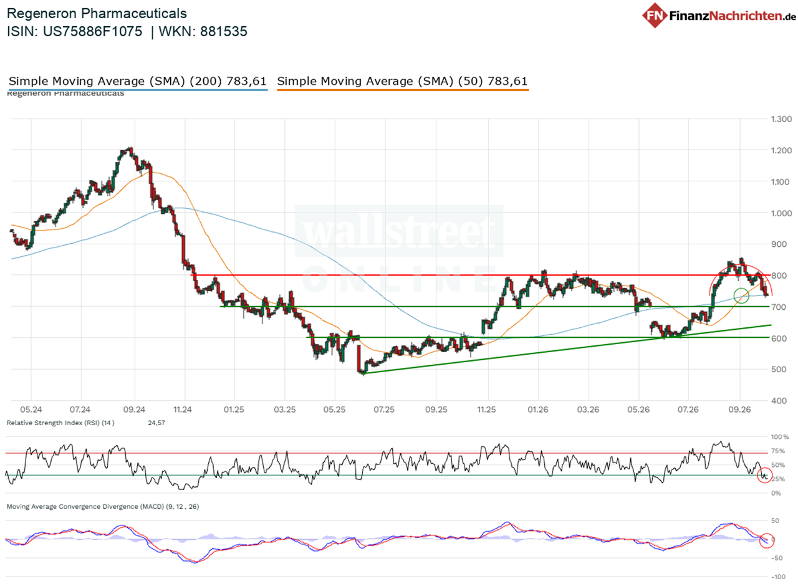Click the 1.200 price axis label
The width and height of the screenshot is (798, 586).
click(x=782, y=150)
